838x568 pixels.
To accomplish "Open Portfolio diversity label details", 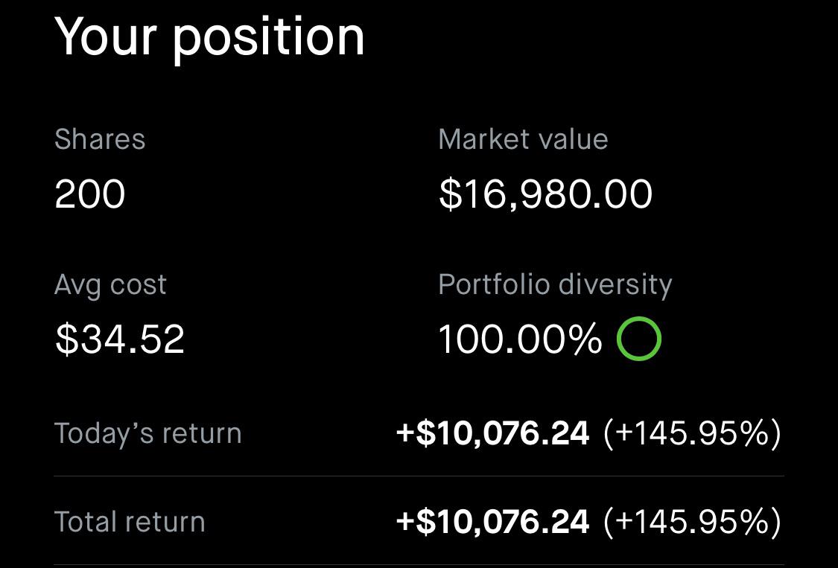I will (555, 285).
